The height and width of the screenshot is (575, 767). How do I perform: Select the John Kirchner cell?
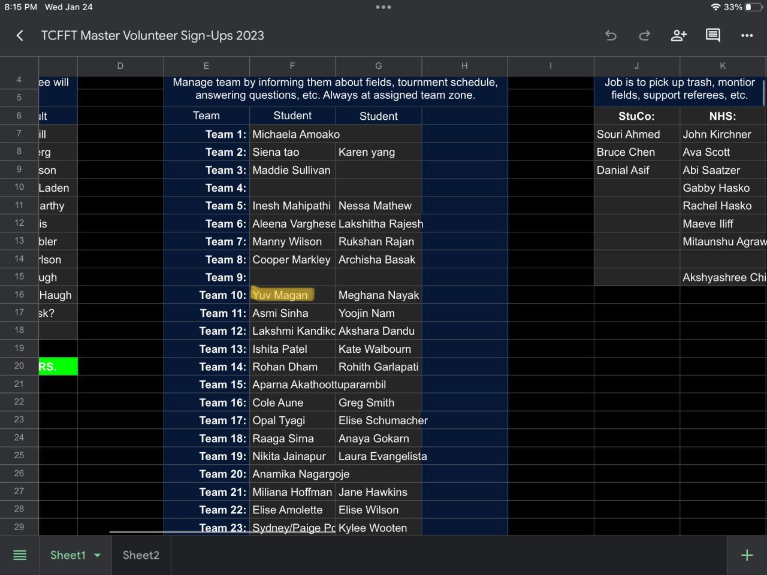click(723, 134)
